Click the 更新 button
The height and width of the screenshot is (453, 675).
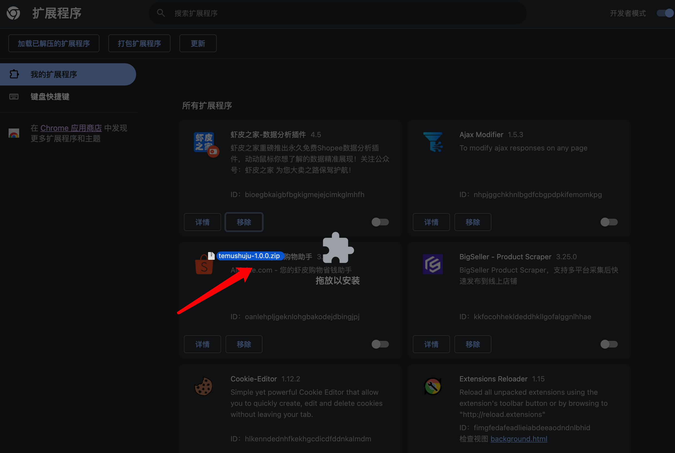[x=198, y=43]
